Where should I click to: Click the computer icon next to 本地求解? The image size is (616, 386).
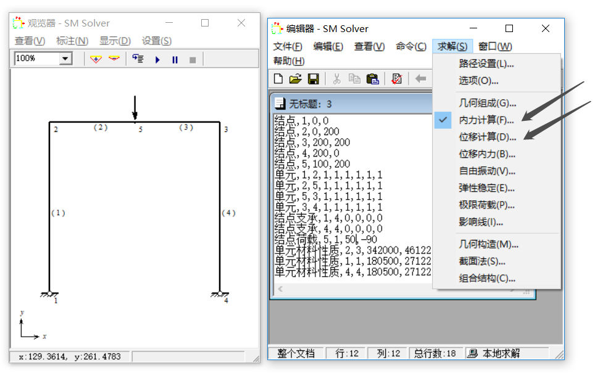click(x=473, y=353)
